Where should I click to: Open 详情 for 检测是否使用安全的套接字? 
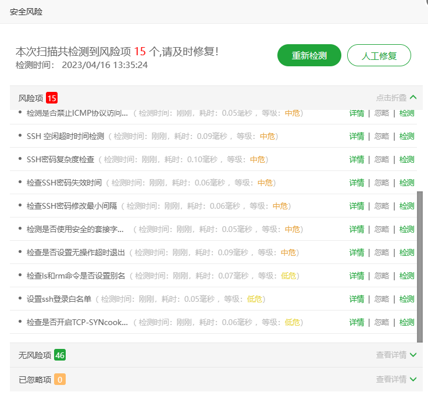[x=356, y=229]
